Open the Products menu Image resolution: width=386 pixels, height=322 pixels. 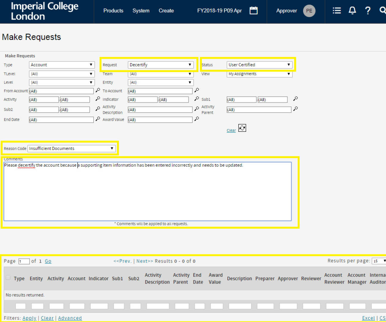pos(113,11)
